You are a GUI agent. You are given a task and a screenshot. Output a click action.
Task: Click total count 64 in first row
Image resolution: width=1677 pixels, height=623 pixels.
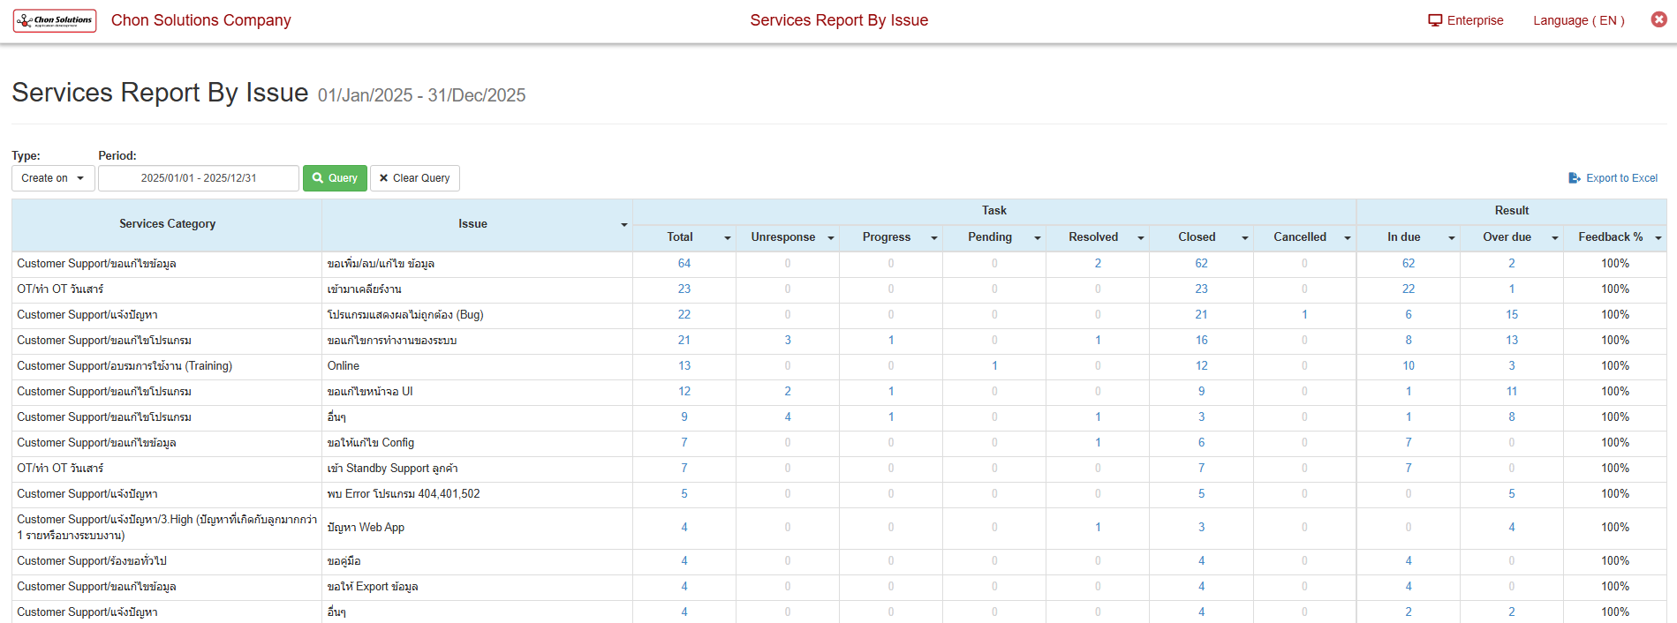(684, 264)
